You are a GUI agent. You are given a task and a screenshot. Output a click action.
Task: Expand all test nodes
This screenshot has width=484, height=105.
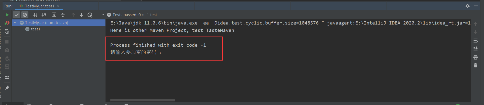pos(54,15)
